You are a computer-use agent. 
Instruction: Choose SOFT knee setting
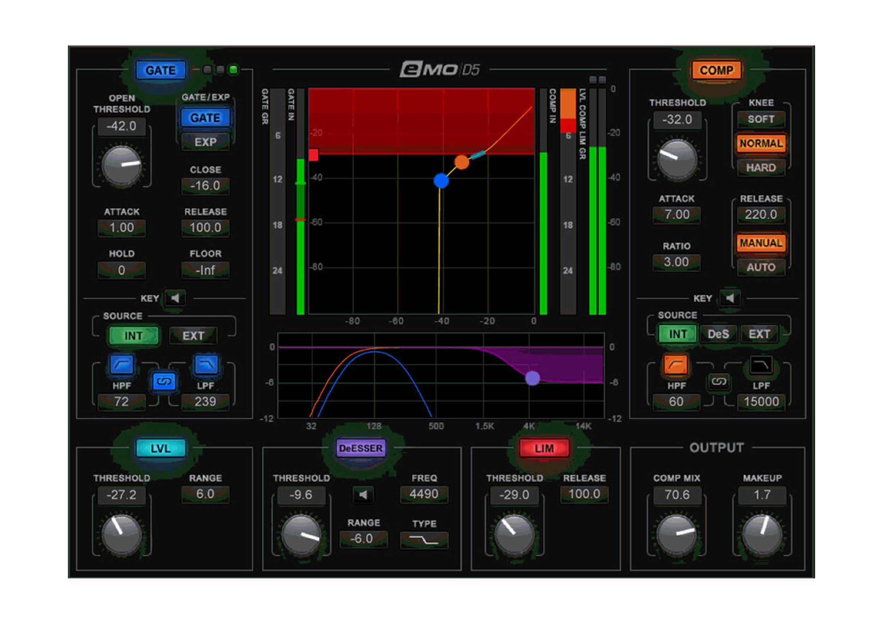tap(761, 119)
